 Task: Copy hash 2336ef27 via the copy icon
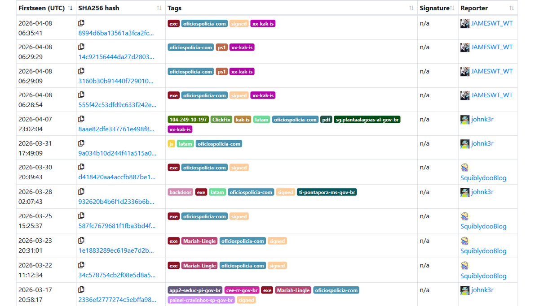81,290
